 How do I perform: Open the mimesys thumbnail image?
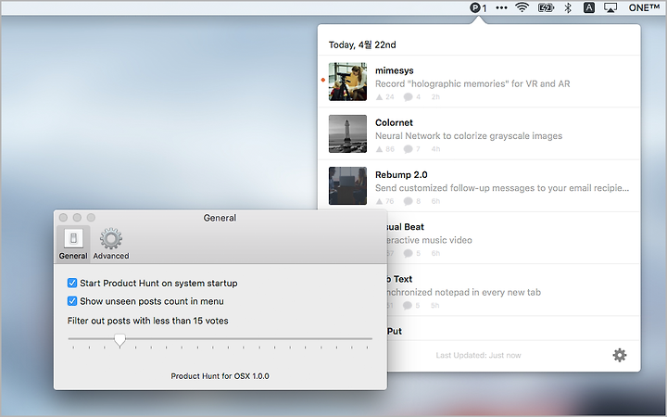pyautogui.click(x=347, y=82)
